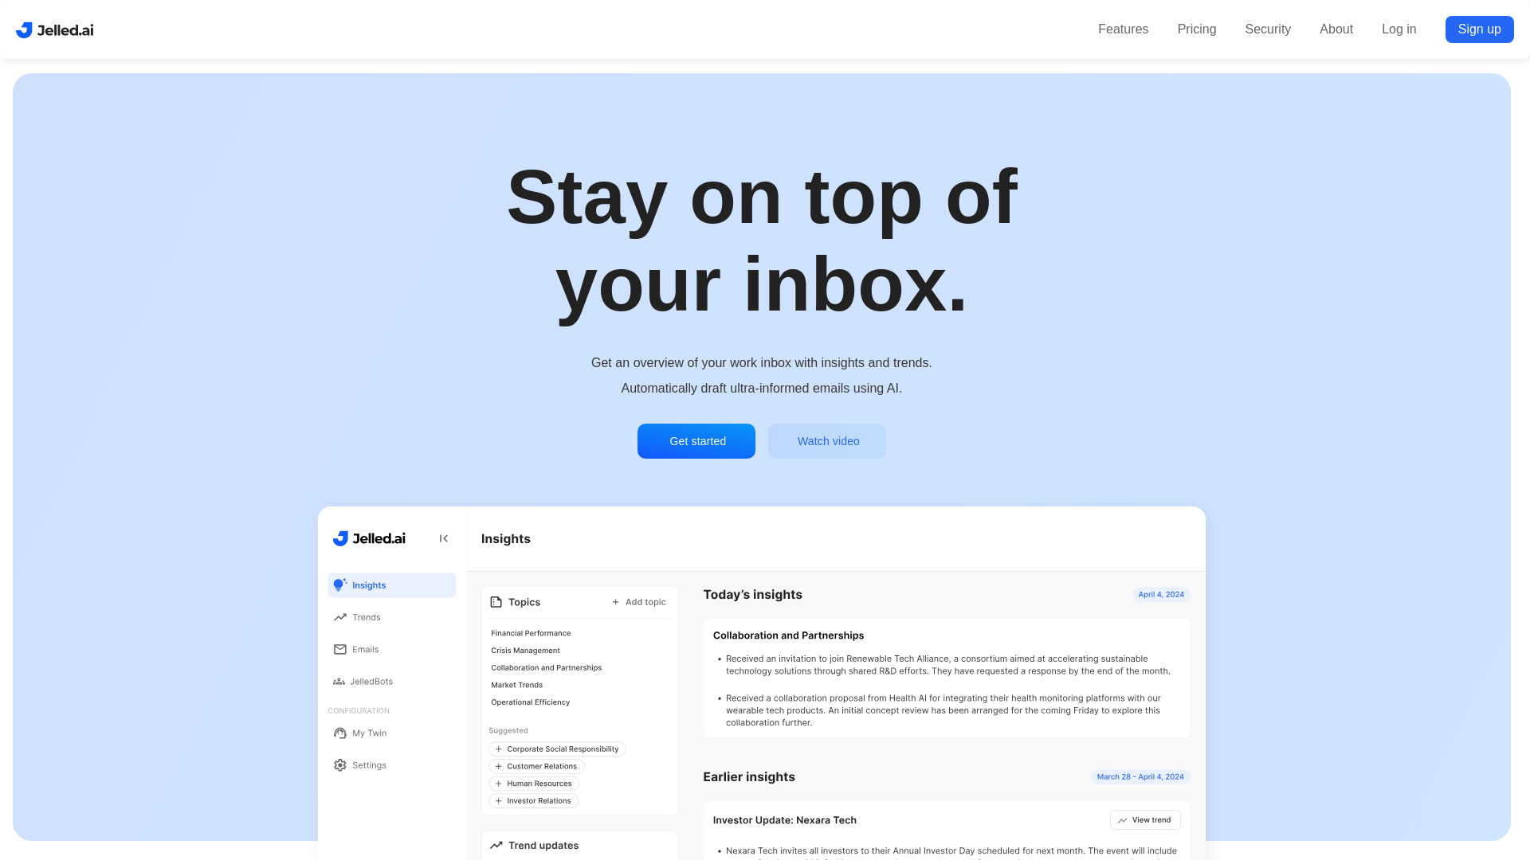
Task: Click Corporate Social Responsibility add toggle
Action: pos(556,749)
